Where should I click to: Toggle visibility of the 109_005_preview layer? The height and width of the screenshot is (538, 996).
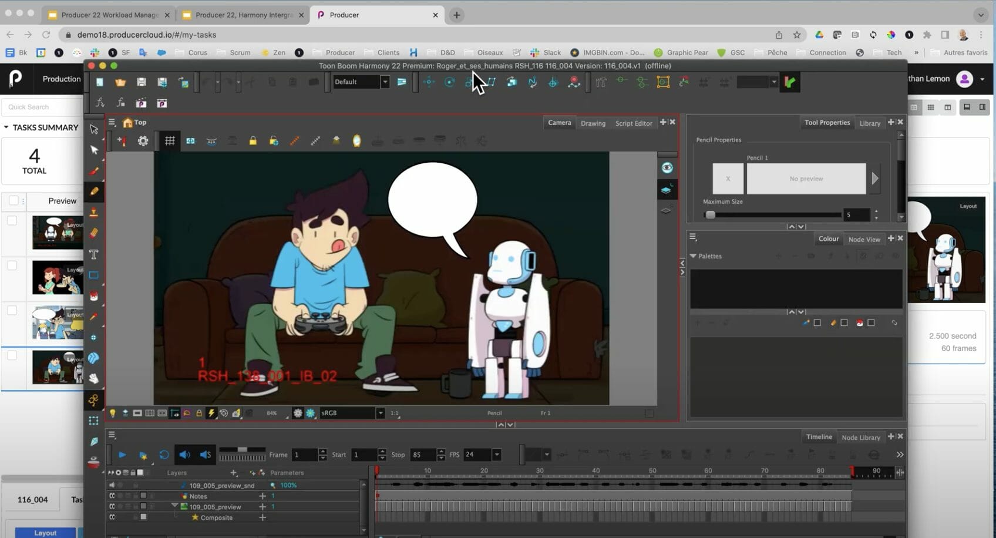click(112, 506)
